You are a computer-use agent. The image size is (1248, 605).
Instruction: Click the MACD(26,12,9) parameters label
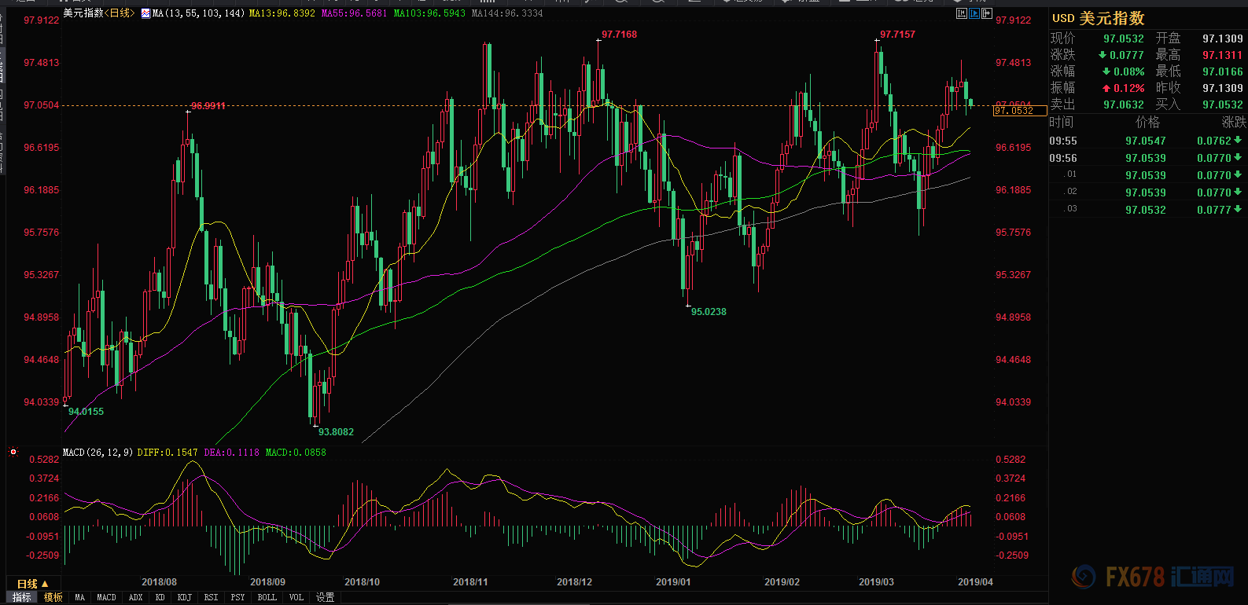point(98,453)
